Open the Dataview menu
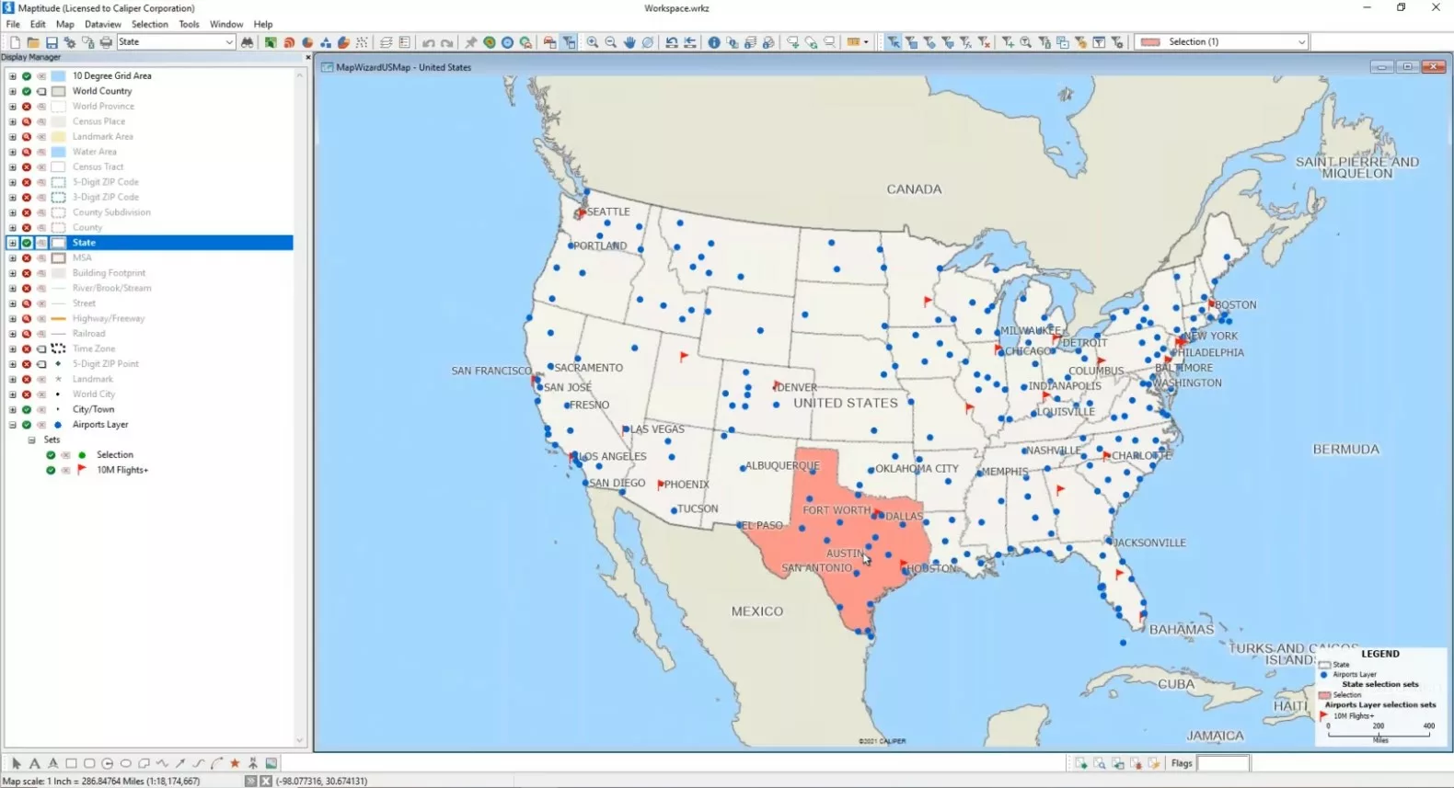This screenshot has height=788, width=1454. (x=102, y=24)
